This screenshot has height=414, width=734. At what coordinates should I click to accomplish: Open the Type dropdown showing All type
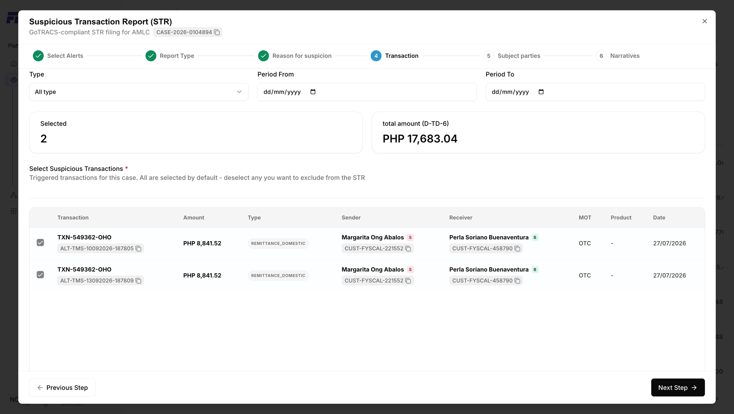click(x=139, y=92)
